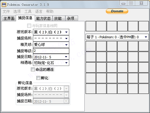
Task: Click the Donate button
Action: coord(117,11)
